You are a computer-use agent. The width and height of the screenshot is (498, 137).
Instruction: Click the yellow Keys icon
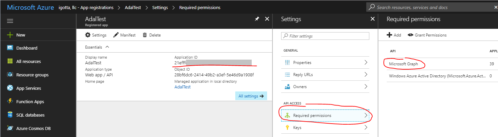coord(287,128)
